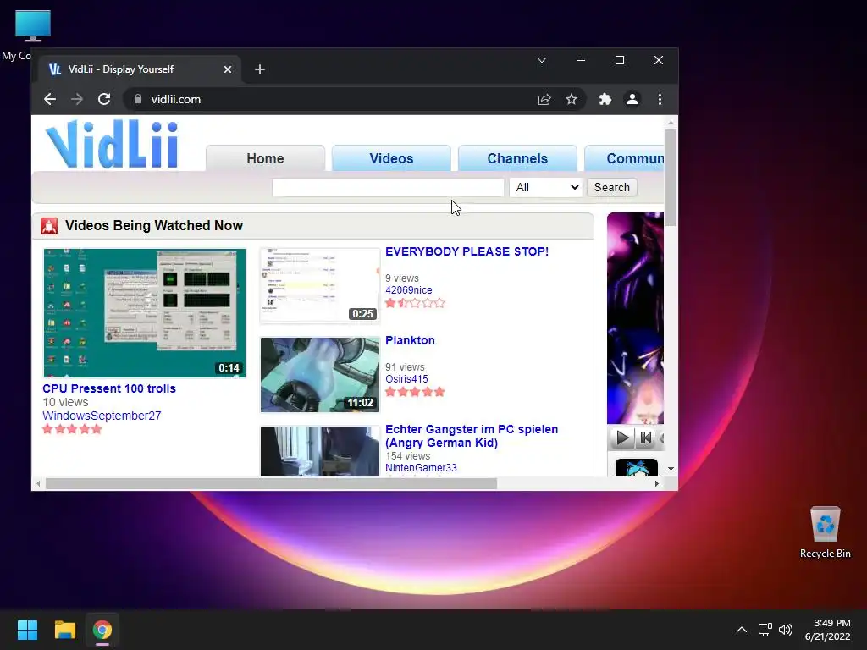This screenshot has height=650, width=867.
Task: Open File Explorer from taskbar
Action: (x=64, y=630)
